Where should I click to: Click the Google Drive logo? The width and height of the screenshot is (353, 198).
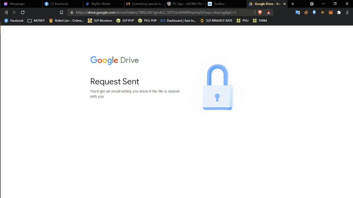coord(114,60)
